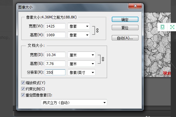Click the 分辨率(R) resolution field
This screenshot has width=176, height=117.
coord(55,72)
